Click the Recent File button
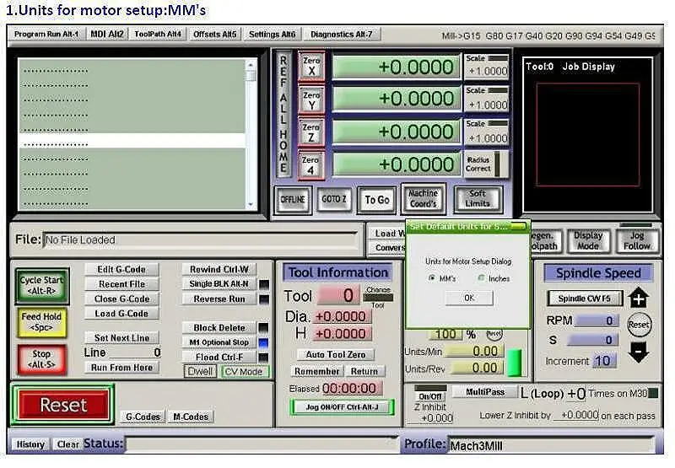675x468 pixels. [x=121, y=284]
